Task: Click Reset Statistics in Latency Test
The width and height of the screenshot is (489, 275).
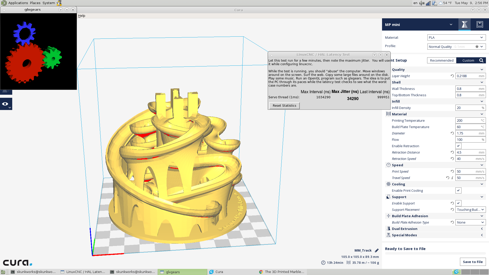Action: pyautogui.click(x=284, y=105)
